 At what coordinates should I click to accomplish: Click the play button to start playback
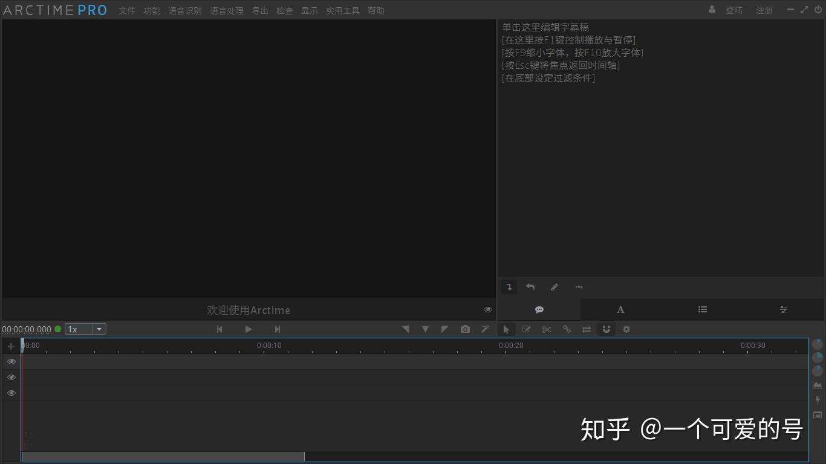(249, 329)
